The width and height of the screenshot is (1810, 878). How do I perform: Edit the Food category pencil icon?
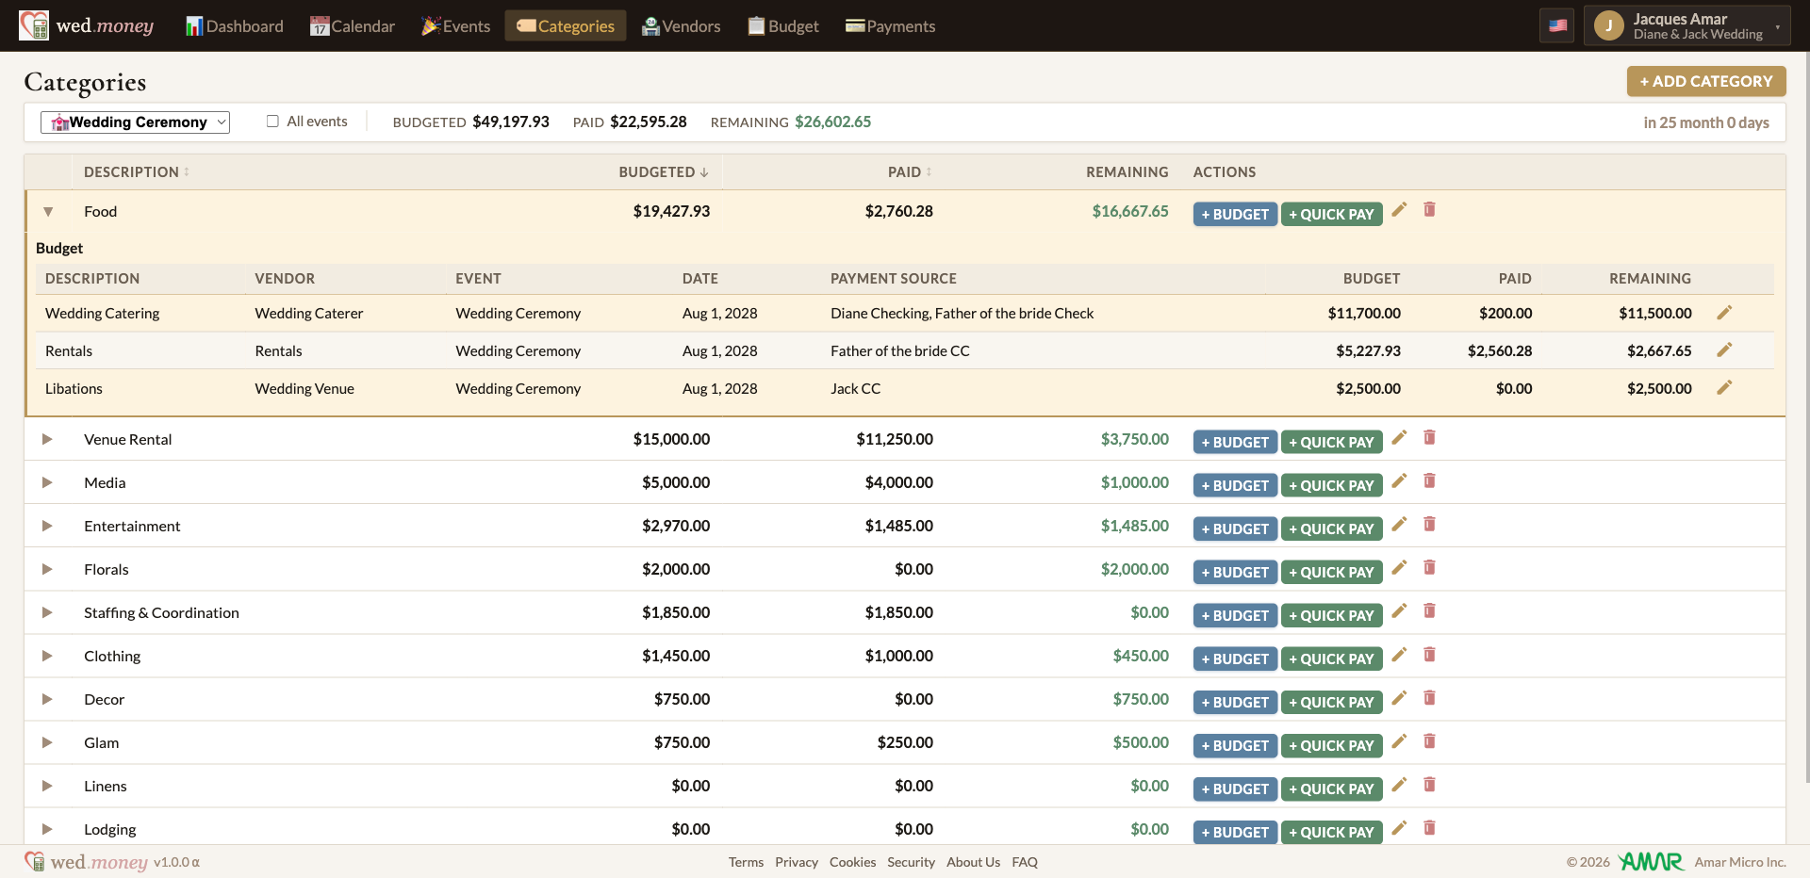point(1399,209)
